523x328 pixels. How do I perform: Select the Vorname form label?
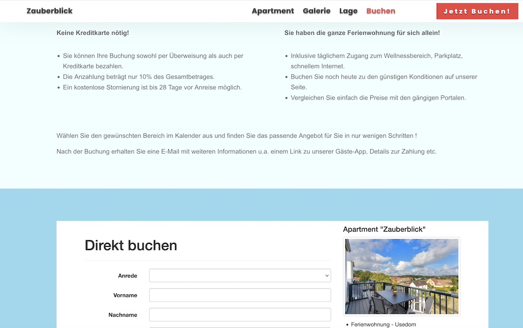tap(125, 295)
